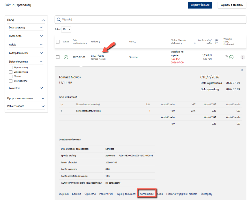The width and height of the screenshot is (247, 200).
Task: Click the Korekta link
Action: pyautogui.click(x=76, y=194)
